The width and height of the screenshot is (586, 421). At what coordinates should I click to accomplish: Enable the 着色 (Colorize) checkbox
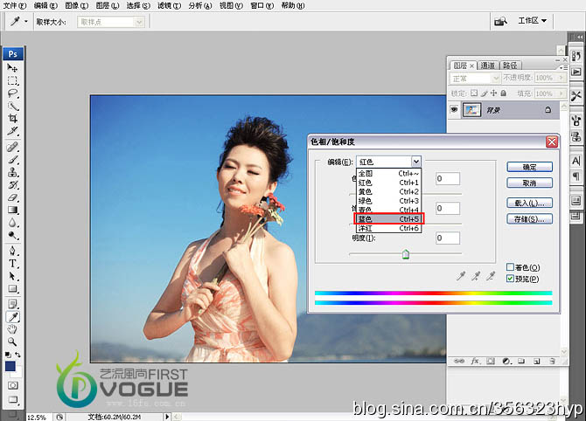511,267
